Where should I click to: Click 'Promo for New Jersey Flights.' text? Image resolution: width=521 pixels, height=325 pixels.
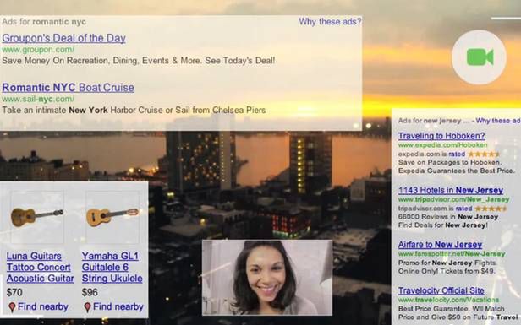(447, 263)
